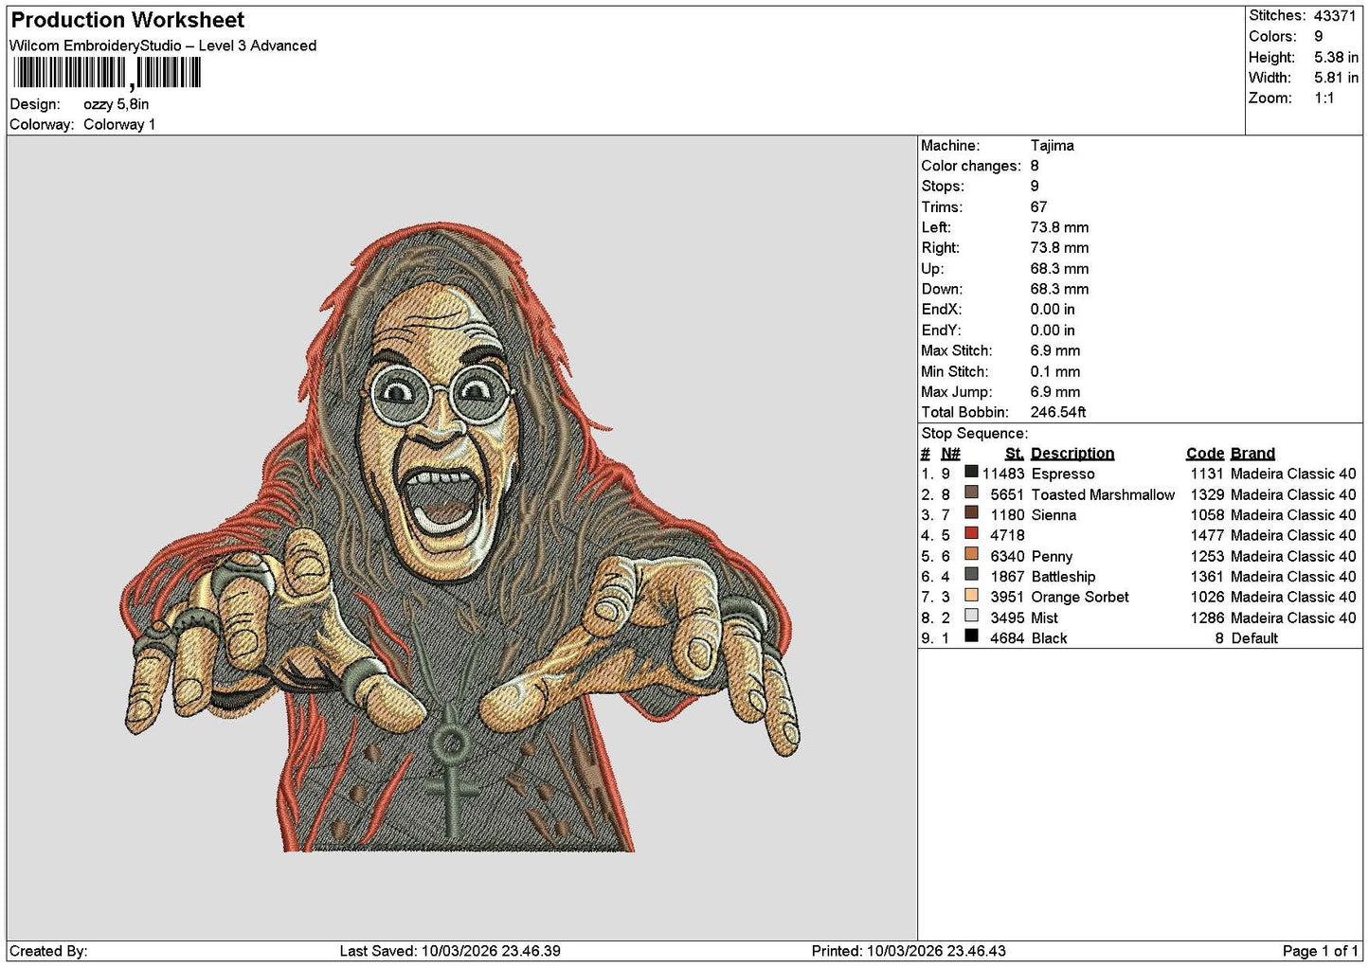Screen dimensions: 1369x967
Task: Click the Trims value '67'
Action: [1039, 207]
